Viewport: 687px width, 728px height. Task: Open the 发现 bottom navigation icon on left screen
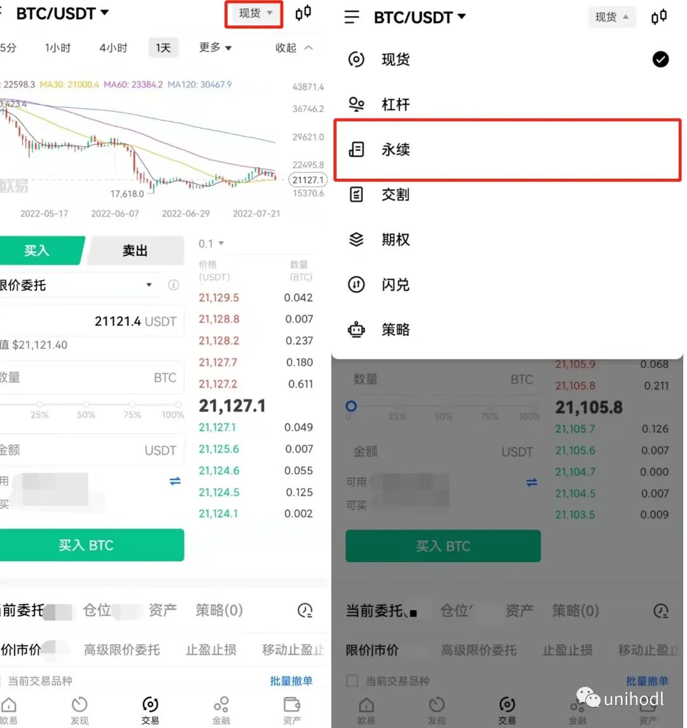pos(80,710)
